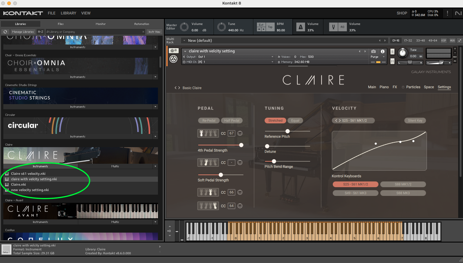This screenshot has width=463, height=263.
Task: Click the NI logo in top right
Action: pos(458,13)
